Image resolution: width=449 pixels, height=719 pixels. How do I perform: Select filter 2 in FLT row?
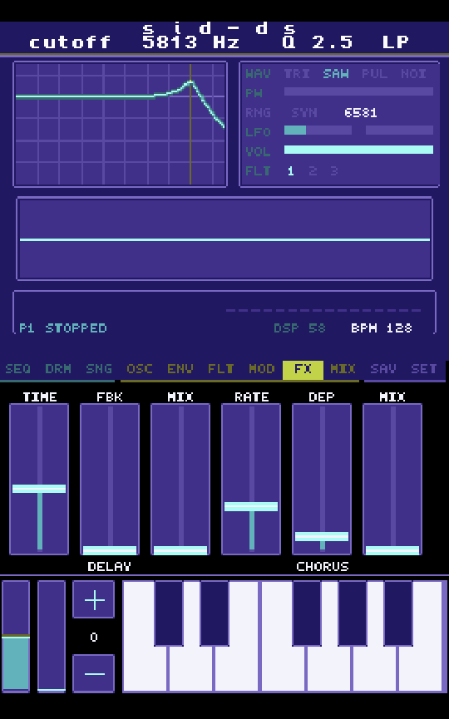coord(313,171)
